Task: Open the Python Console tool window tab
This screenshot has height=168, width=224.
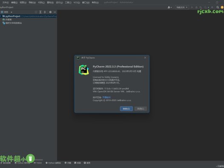Action: point(53,163)
